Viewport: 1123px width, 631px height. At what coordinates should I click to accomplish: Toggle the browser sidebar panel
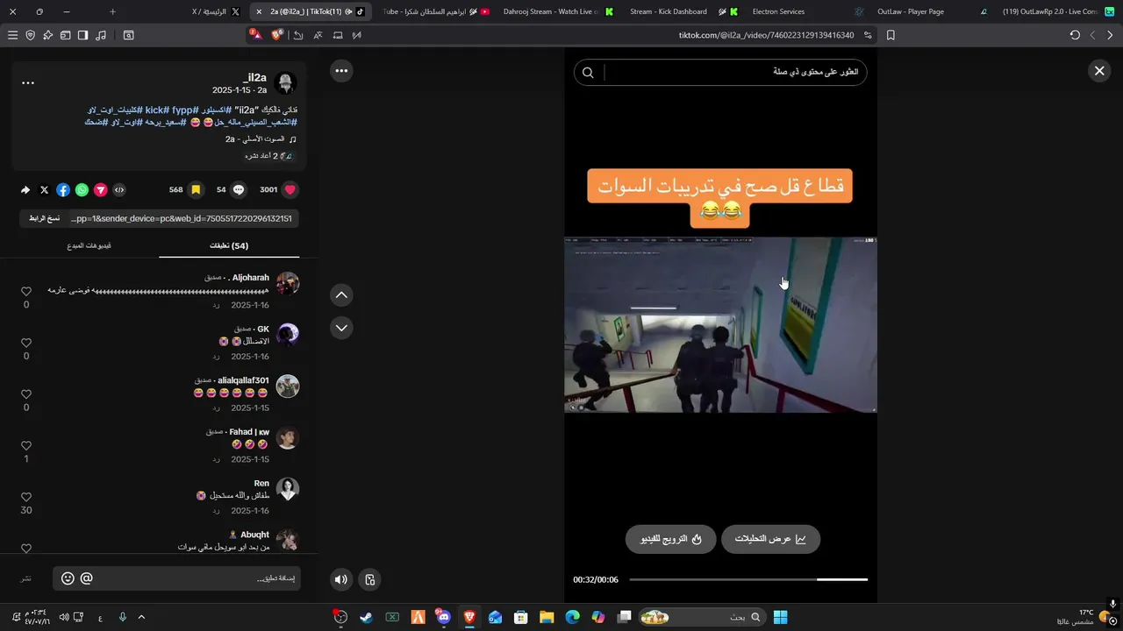82,35
